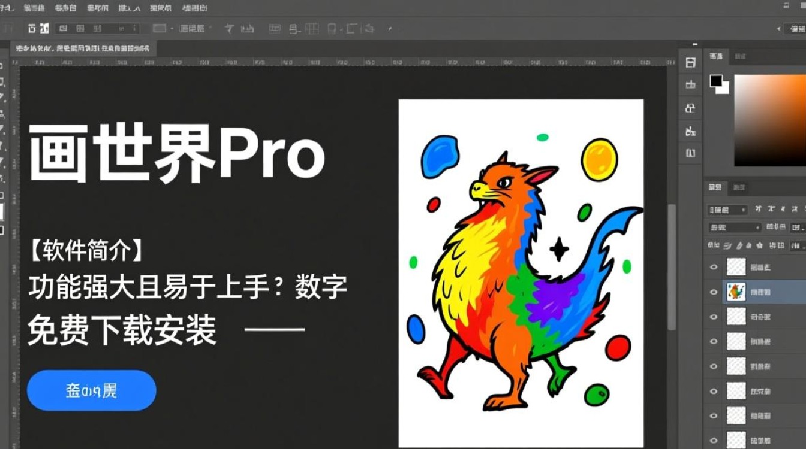Show or hide the bottom layer in the list

pyautogui.click(x=714, y=439)
